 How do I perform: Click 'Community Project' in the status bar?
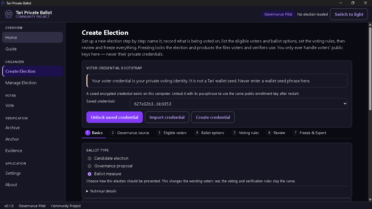(66, 206)
